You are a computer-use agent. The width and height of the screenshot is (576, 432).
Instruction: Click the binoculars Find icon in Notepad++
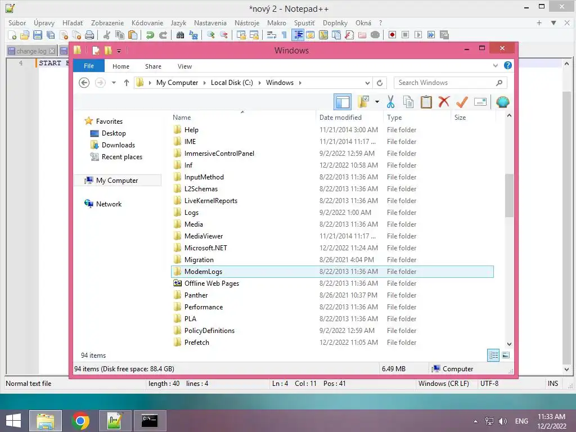180,35
